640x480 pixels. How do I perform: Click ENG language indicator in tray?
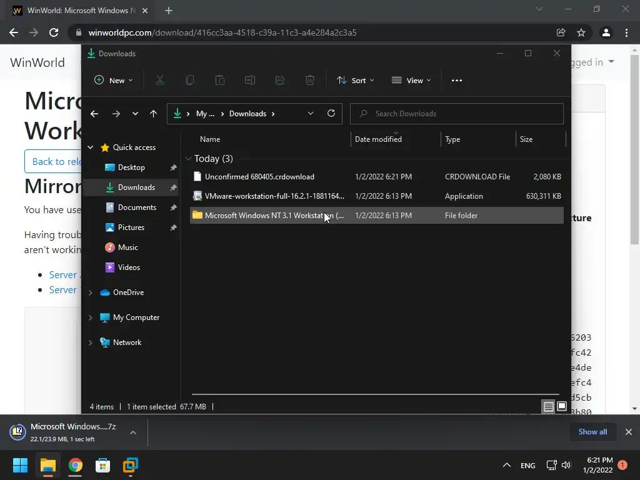click(527, 465)
